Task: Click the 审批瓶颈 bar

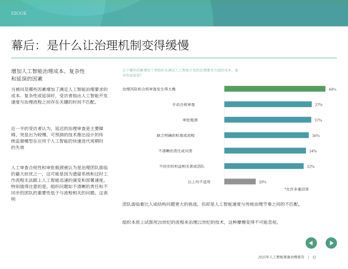Action: point(268,120)
